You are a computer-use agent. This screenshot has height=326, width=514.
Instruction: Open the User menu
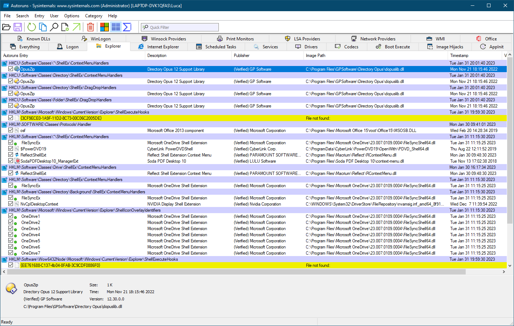54,16
